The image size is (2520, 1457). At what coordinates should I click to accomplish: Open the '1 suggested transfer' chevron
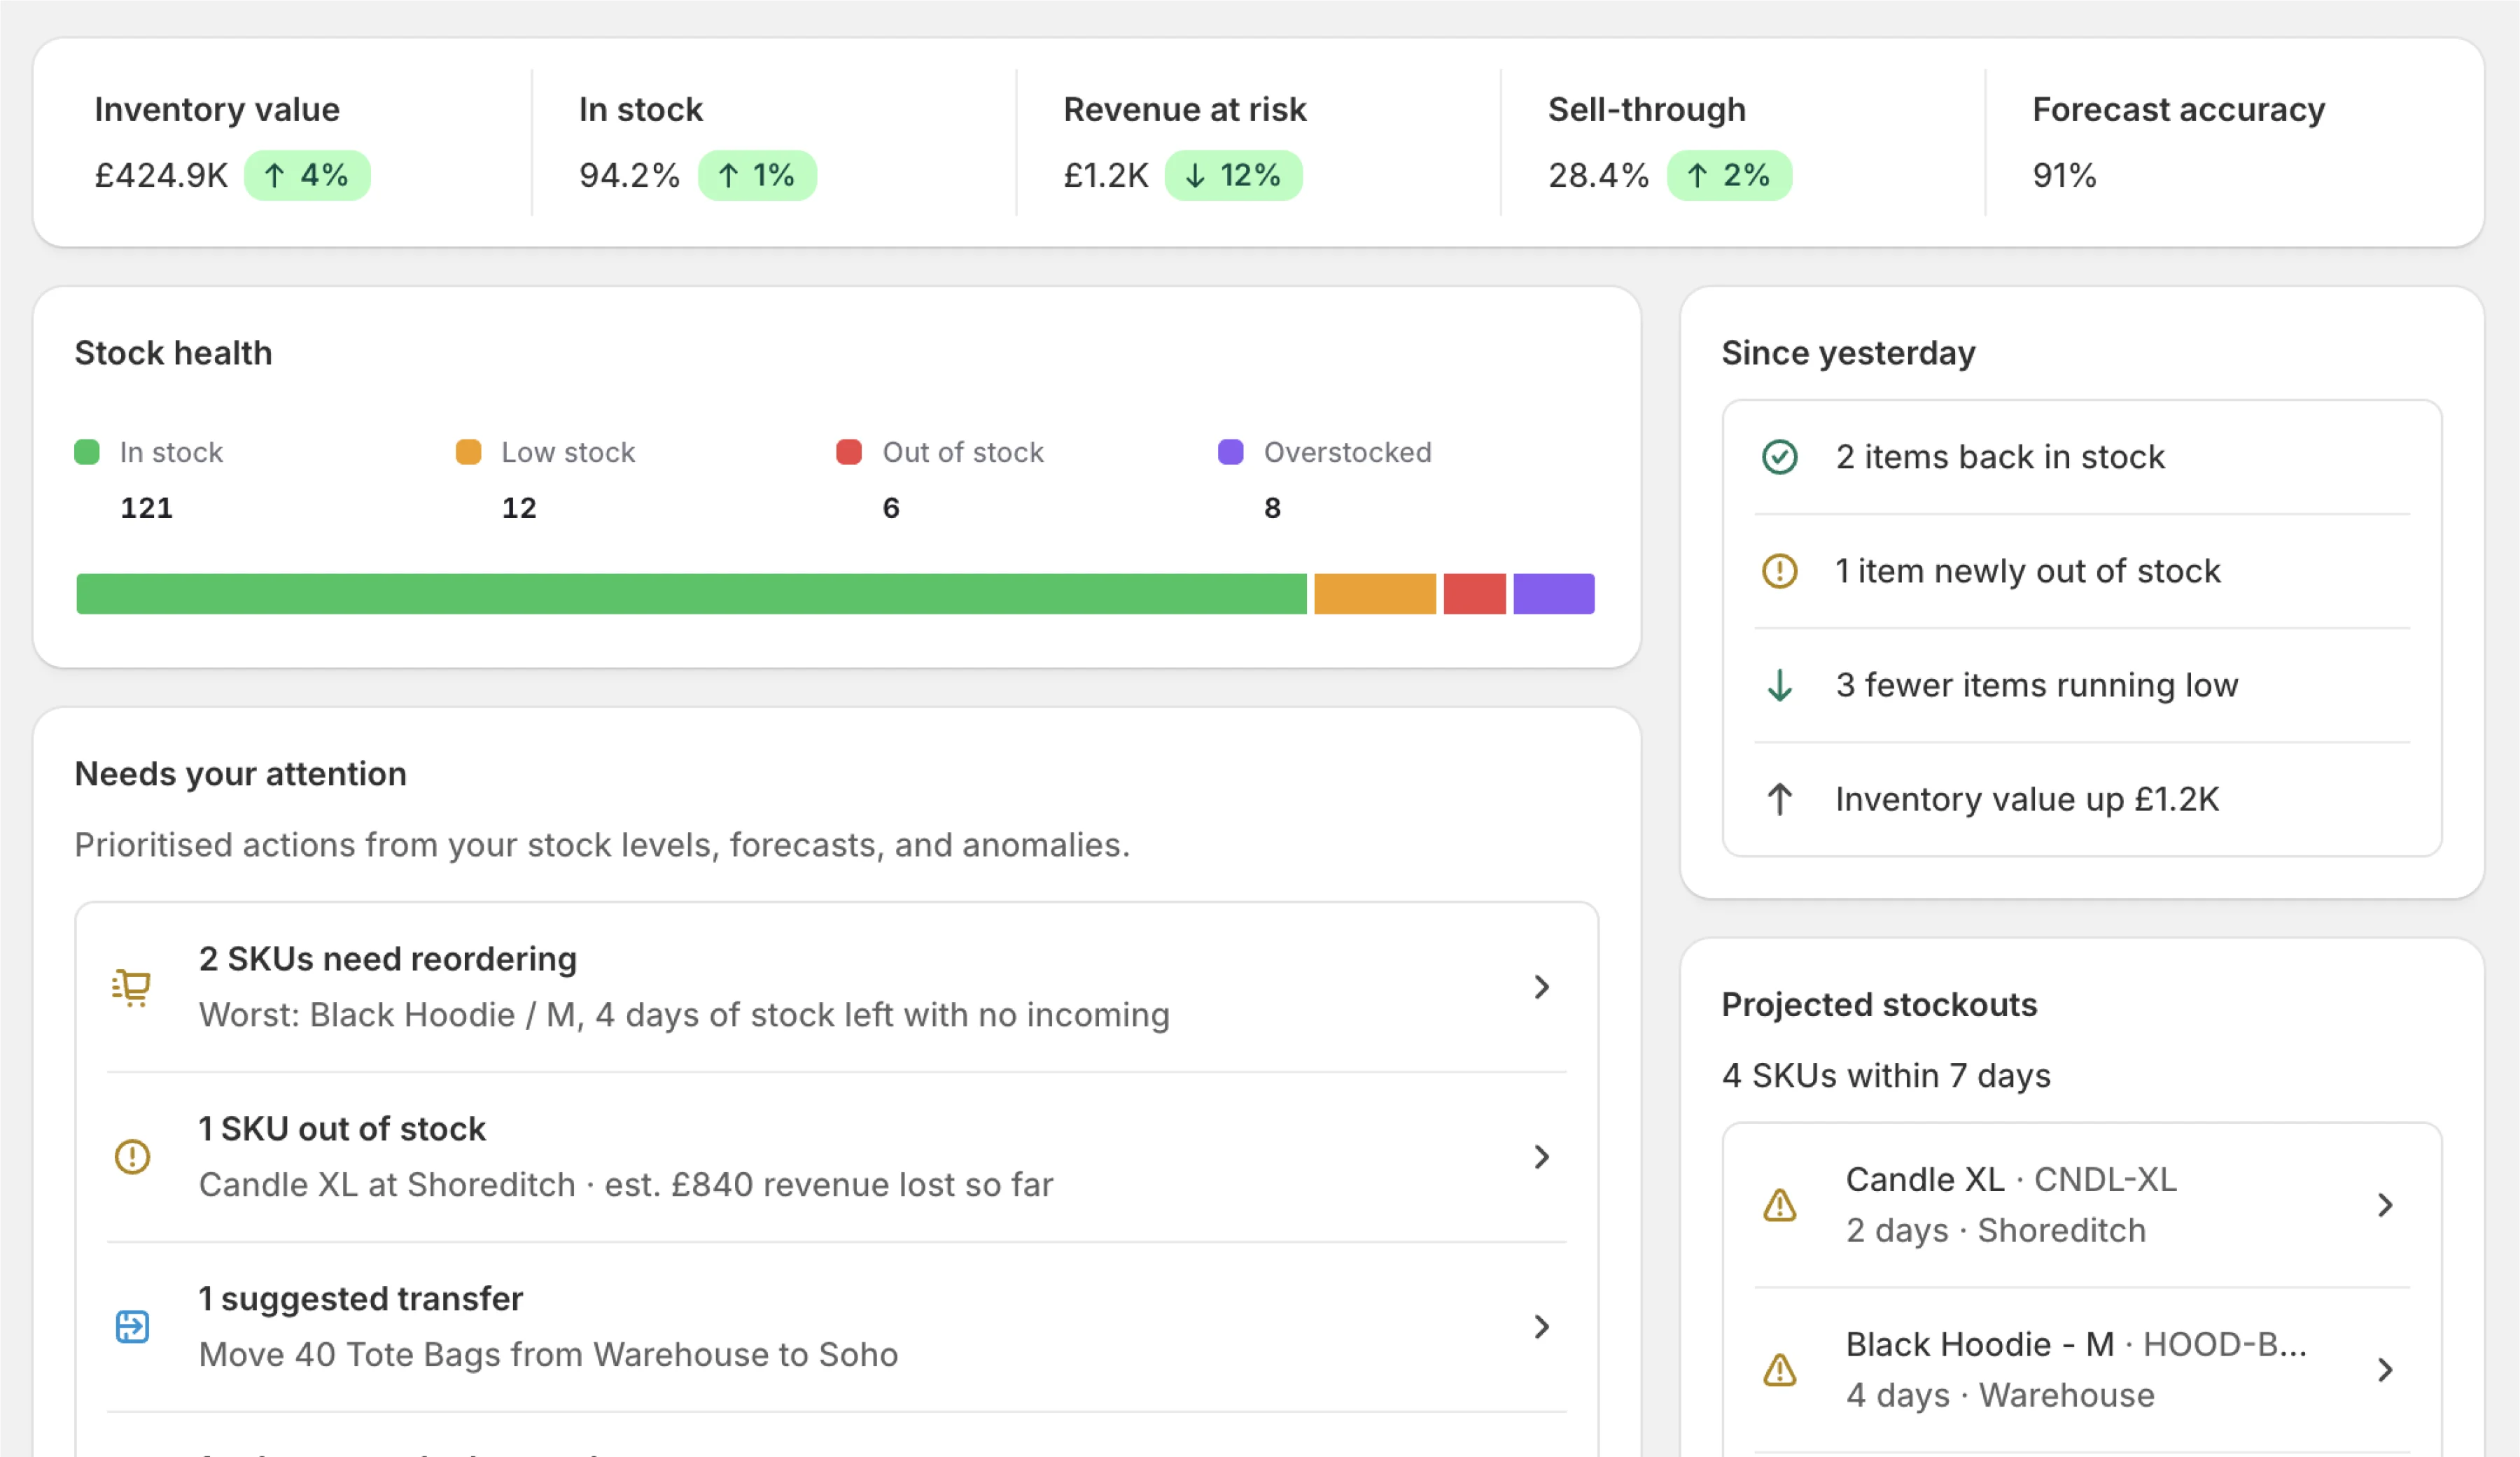click(x=1542, y=1327)
